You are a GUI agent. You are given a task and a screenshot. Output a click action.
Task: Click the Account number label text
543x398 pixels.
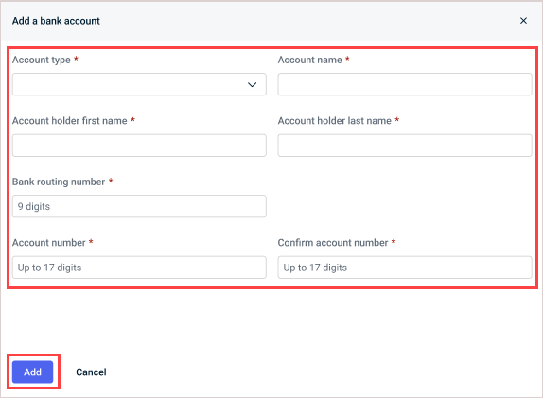pos(49,243)
